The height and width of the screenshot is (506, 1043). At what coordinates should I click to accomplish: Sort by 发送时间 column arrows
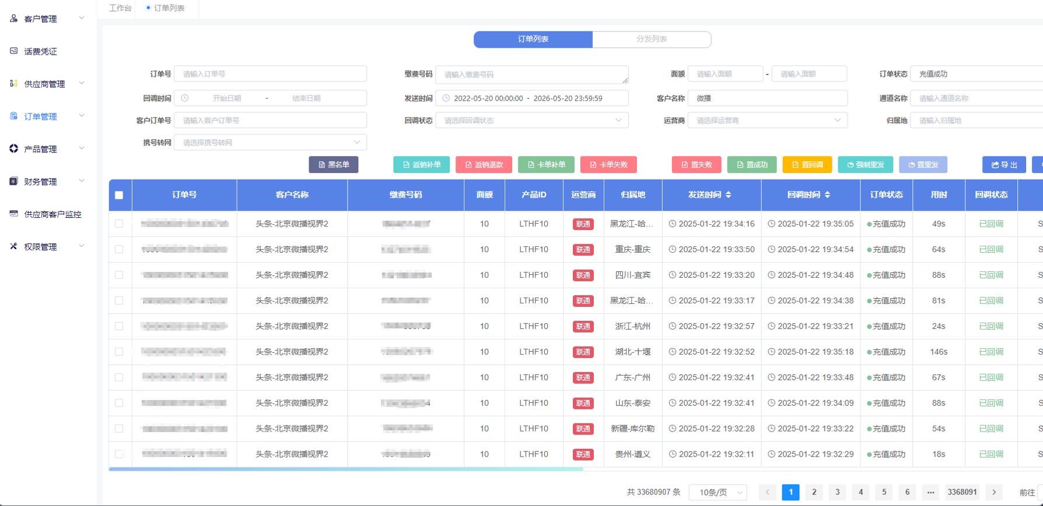pos(729,194)
